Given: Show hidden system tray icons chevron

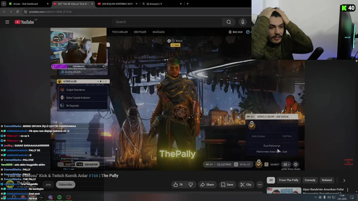Looking at the screenshot, I should pyautogui.click(x=316, y=197).
